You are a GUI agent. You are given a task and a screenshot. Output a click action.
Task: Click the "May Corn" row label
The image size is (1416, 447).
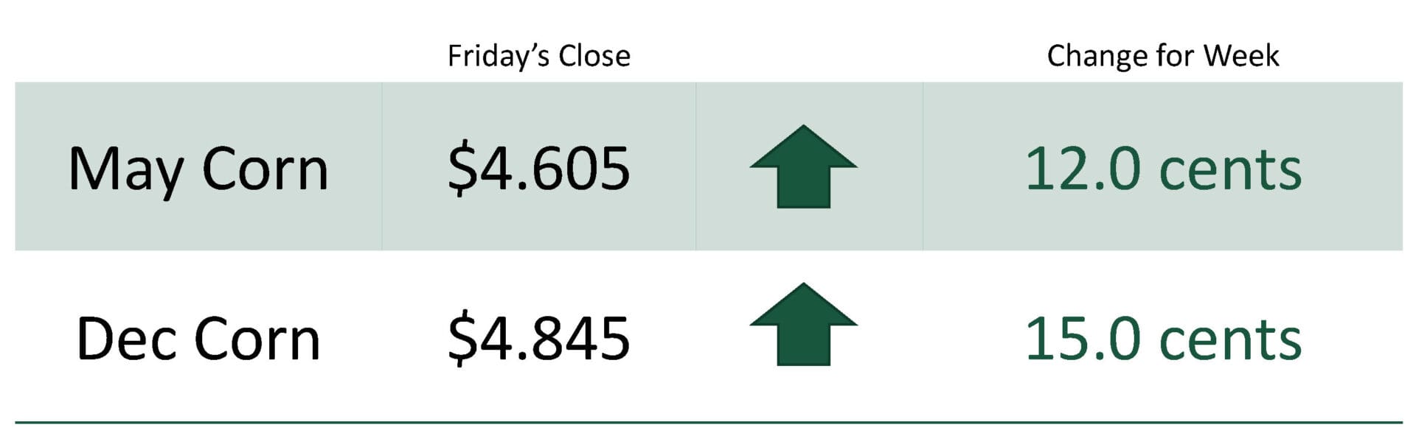click(x=198, y=169)
